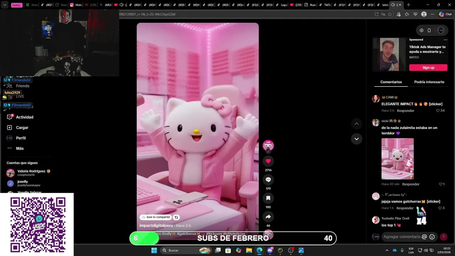Reply to CAMI's comment via Responder
455x256 pixels.
[x=406, y=111]
